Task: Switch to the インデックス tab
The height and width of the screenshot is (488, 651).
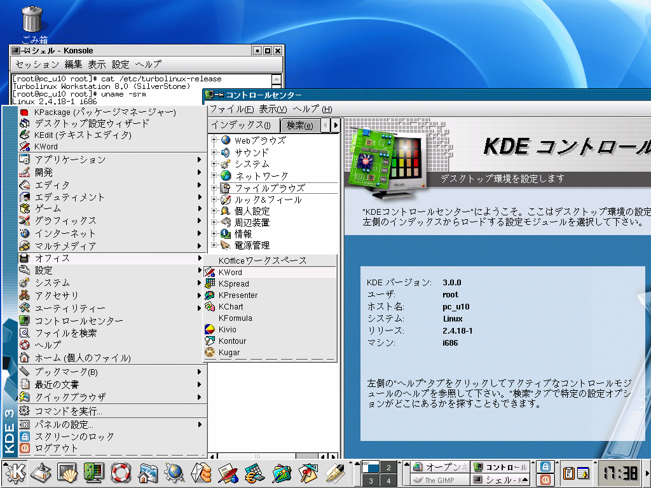Action: (x=243, y=125)
